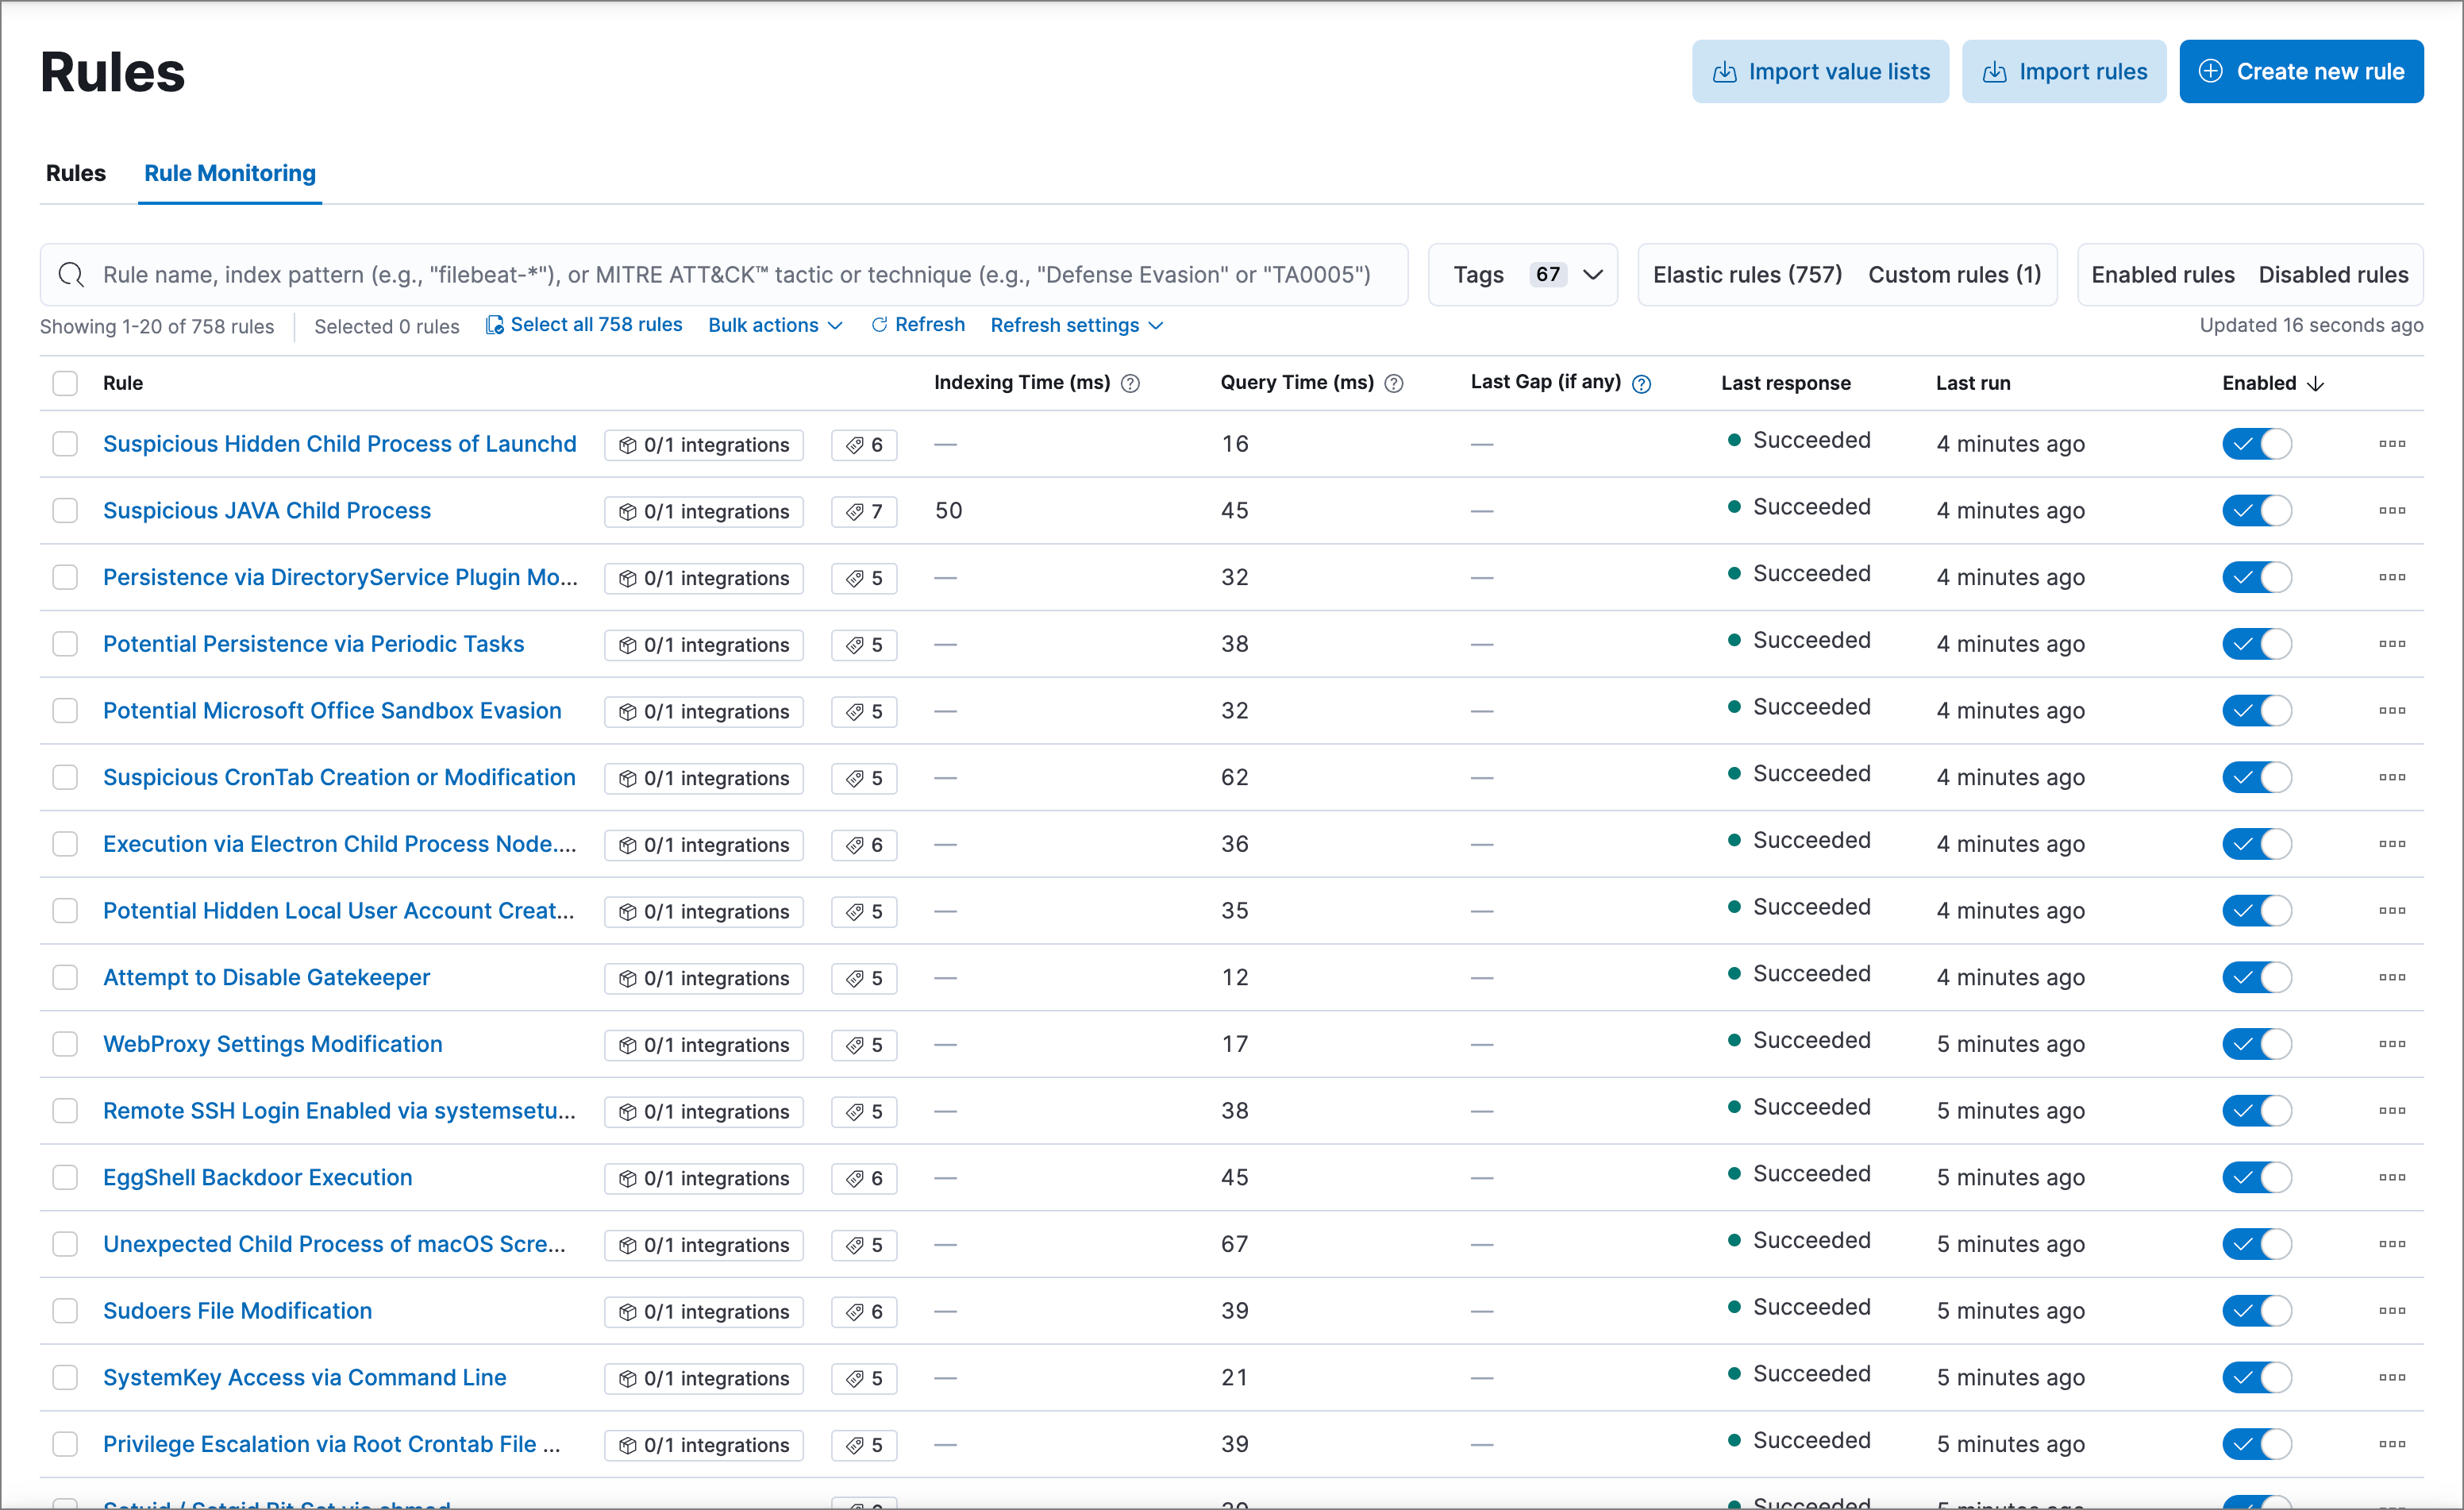2464x1510 pixels.
Task: Expand the Tags filter dropdown
Action: click(1522, 275)
